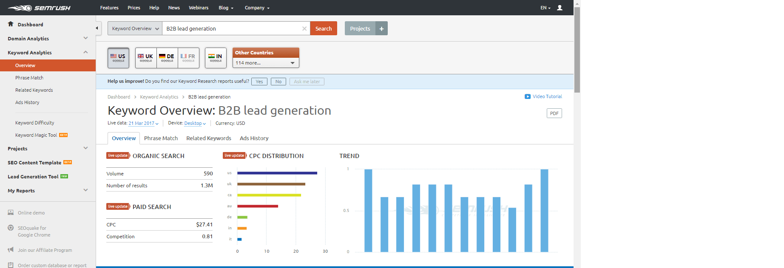Click the brown UK bar in CPC chart

(x=271, y=184)
